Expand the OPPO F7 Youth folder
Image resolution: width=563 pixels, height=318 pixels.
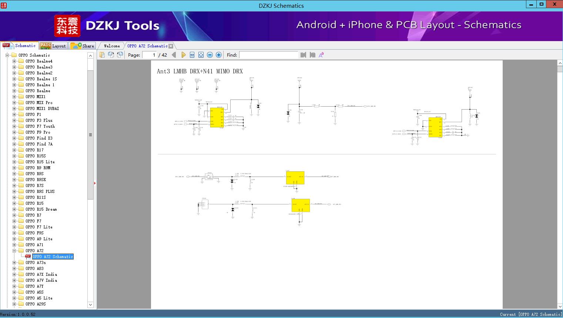[x=14, y=126]
